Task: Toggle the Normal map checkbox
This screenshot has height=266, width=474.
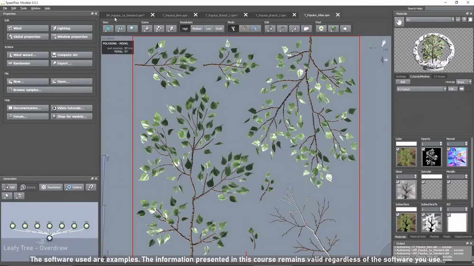Action: (448, 149)
